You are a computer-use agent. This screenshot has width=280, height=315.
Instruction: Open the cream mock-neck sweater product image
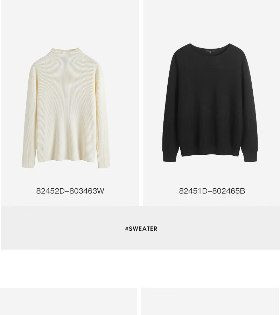click(x=66, y=108)
